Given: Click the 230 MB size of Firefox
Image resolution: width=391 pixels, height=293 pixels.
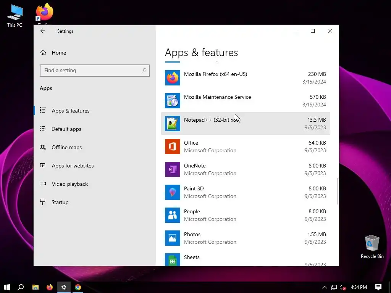Looking at the screenshot, I should coord(317,74).
